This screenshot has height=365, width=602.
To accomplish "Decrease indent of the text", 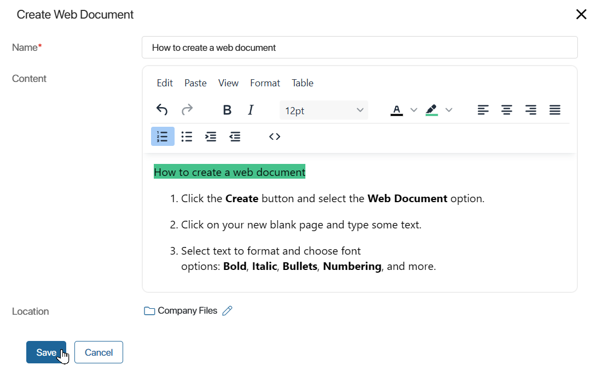I will point(235,137).
